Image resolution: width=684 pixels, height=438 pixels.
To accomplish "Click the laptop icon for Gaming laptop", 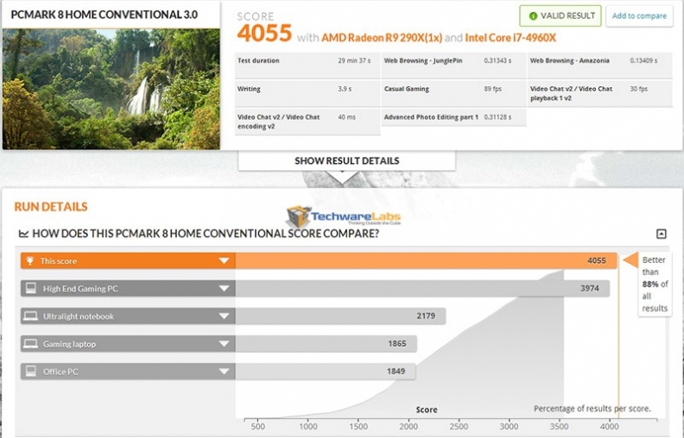I will [x=30, y=344].
